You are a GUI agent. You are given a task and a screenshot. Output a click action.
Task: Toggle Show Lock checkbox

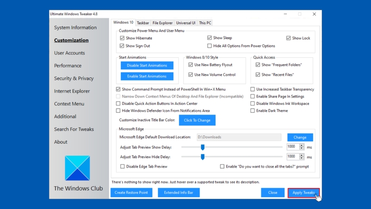(288, 38)
